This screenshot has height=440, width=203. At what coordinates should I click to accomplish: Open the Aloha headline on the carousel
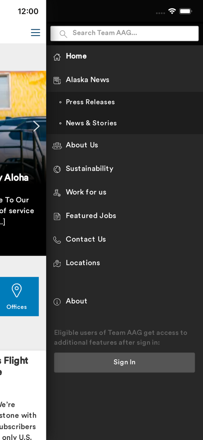14,178
